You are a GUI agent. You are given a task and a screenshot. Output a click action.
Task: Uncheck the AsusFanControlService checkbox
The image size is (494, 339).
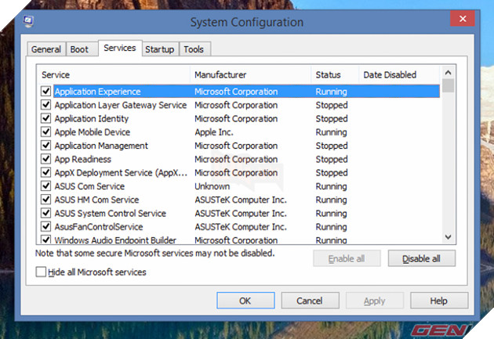point(46,227)
